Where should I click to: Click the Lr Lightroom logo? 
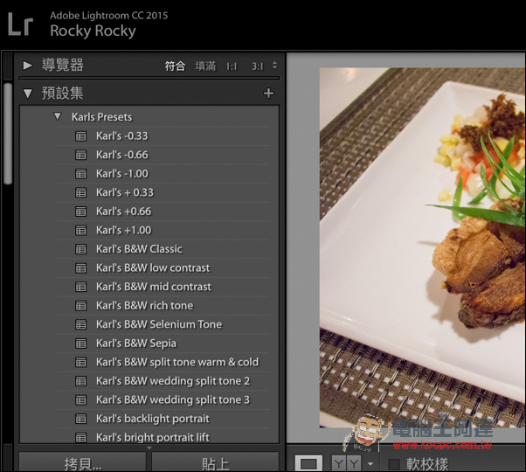click(21, 24)
